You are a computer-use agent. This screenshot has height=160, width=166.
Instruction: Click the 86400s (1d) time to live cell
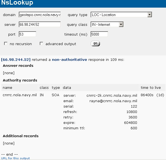pyautogui.click(x=152, y=95)
